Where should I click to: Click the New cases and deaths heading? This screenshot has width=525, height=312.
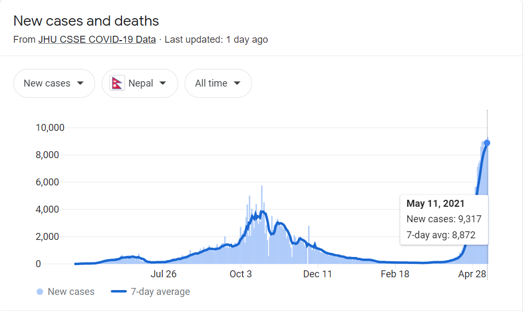[86, 21]
